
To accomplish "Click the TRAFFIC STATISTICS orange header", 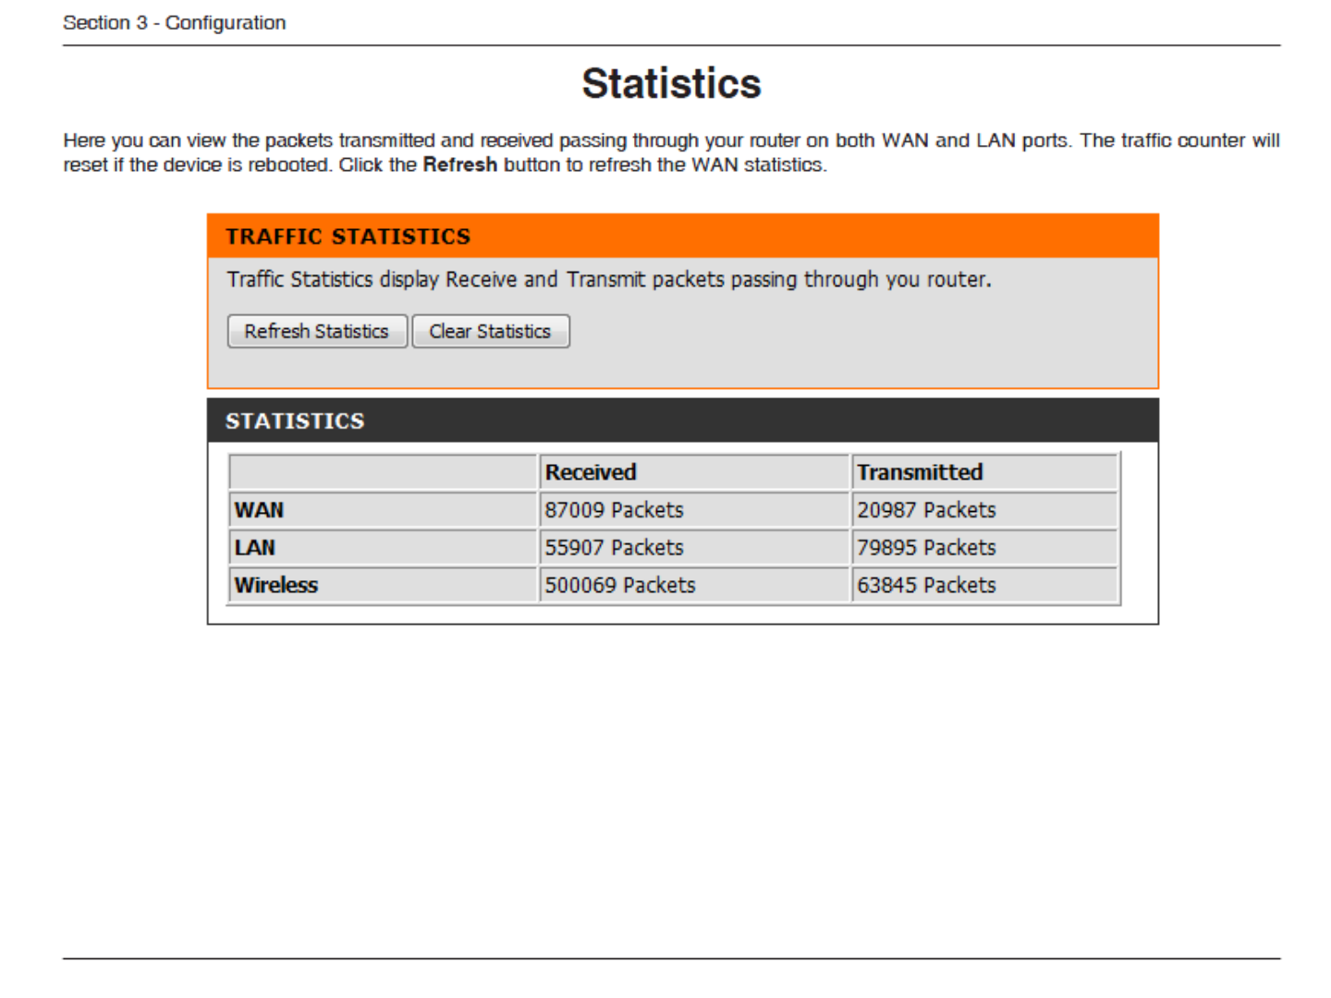I will (x=683, y=236).
